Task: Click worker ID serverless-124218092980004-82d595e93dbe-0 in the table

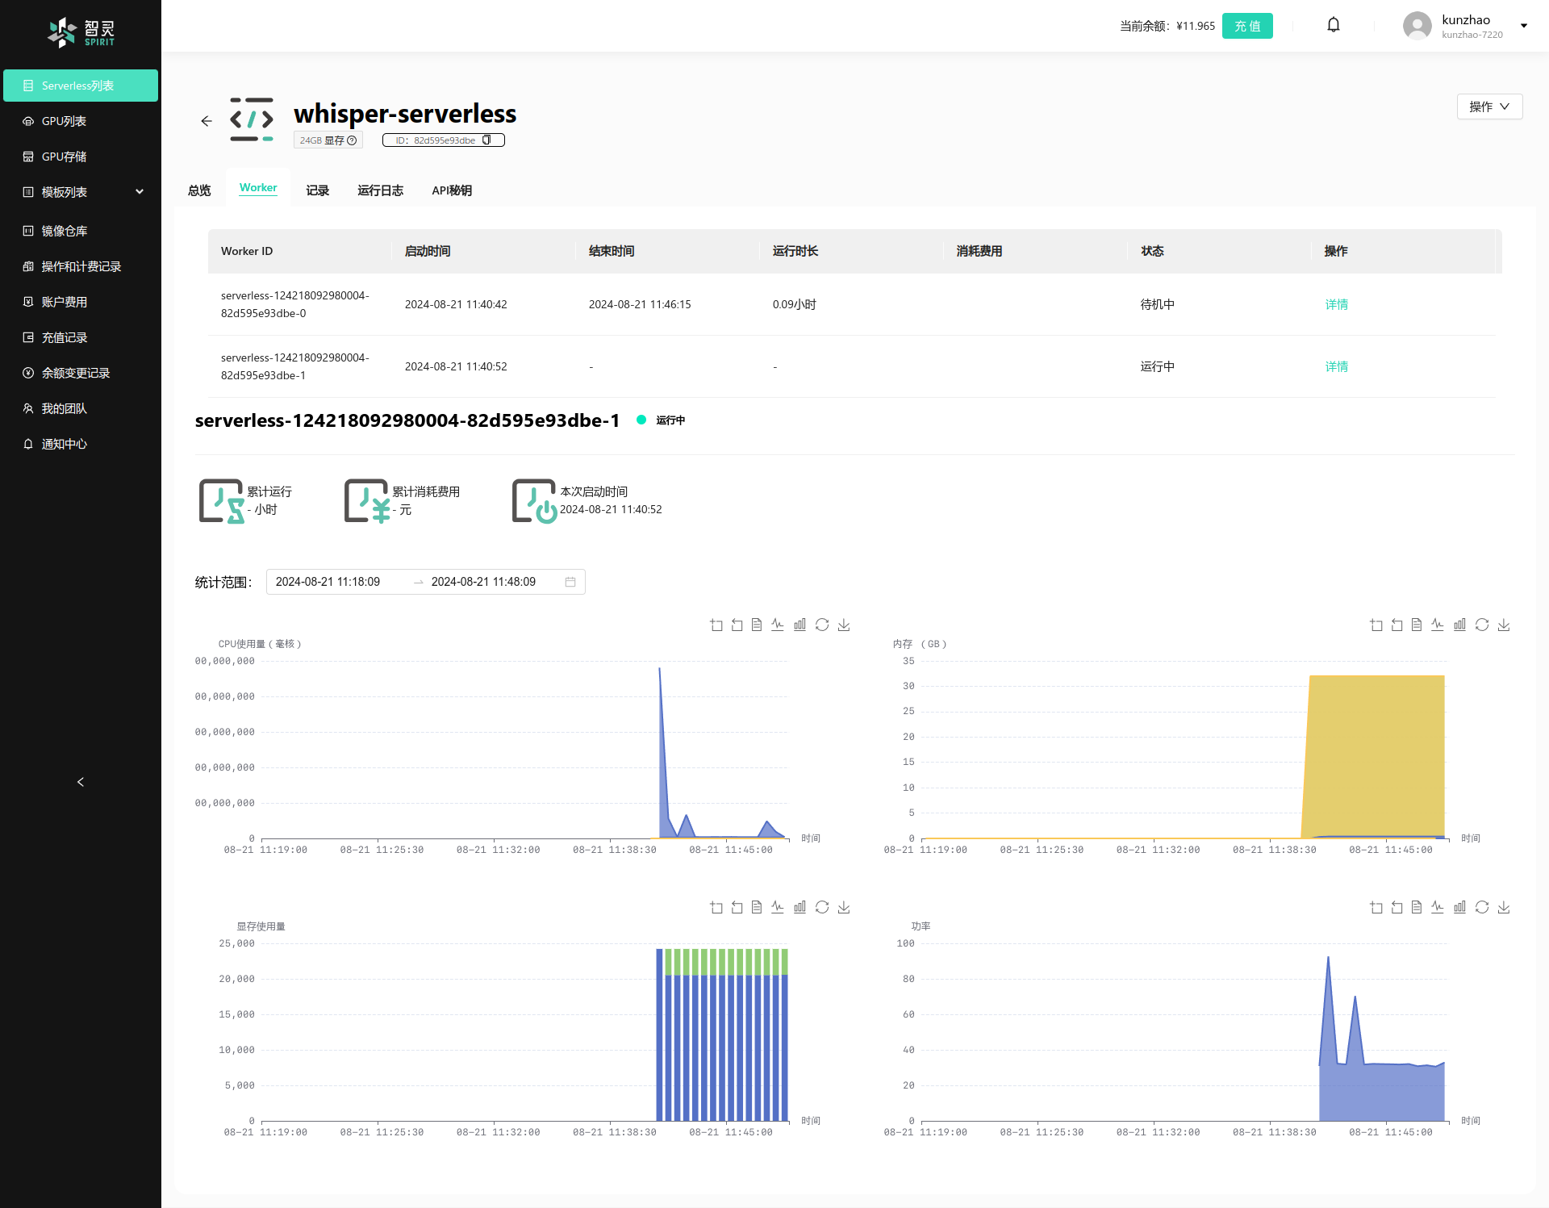Action: (295, 304)
